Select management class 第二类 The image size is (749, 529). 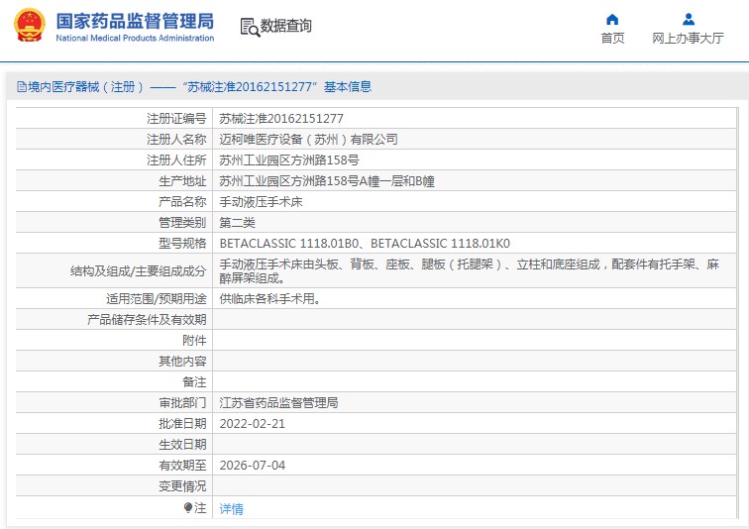point(237,223)
